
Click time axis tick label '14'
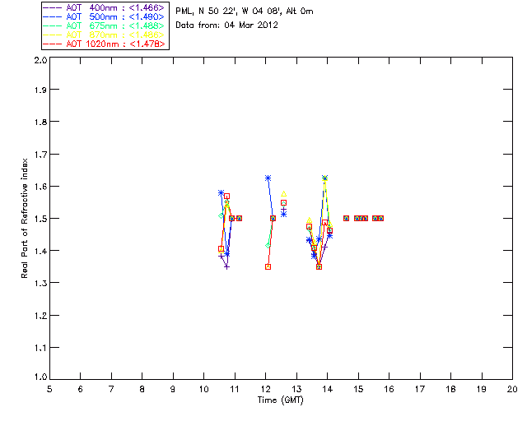[328, 389]
